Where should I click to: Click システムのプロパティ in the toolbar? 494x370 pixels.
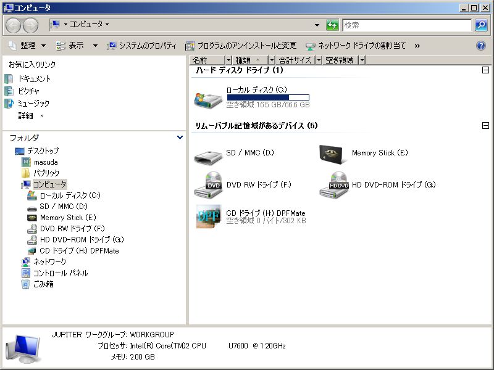tap(141, 46)
